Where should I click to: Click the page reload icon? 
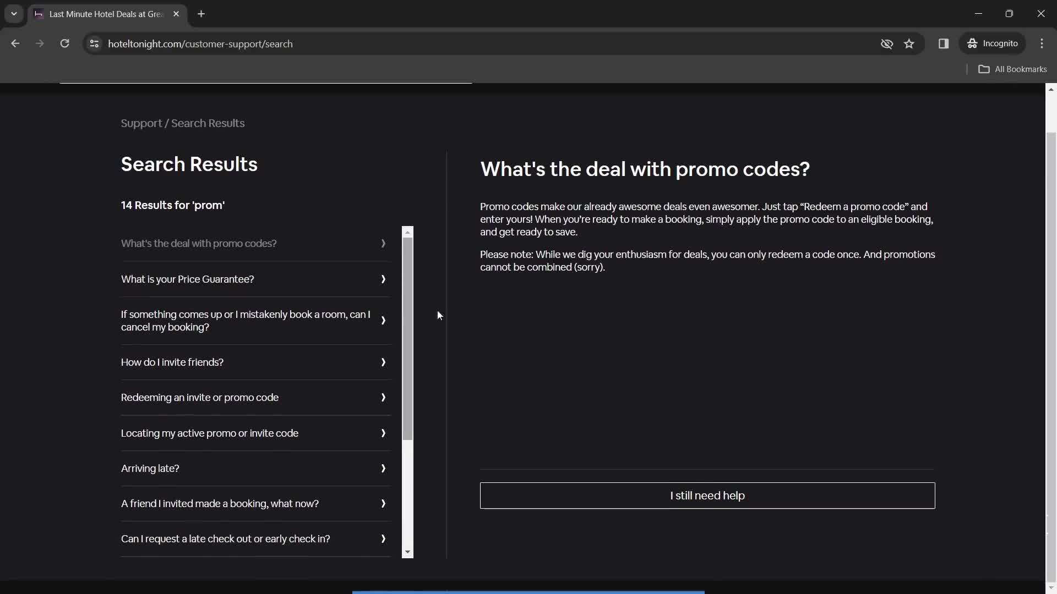64,43
